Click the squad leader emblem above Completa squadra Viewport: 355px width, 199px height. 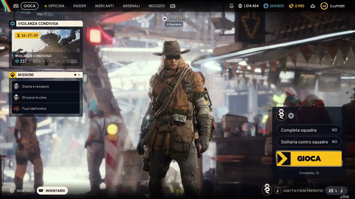(281, 115)
